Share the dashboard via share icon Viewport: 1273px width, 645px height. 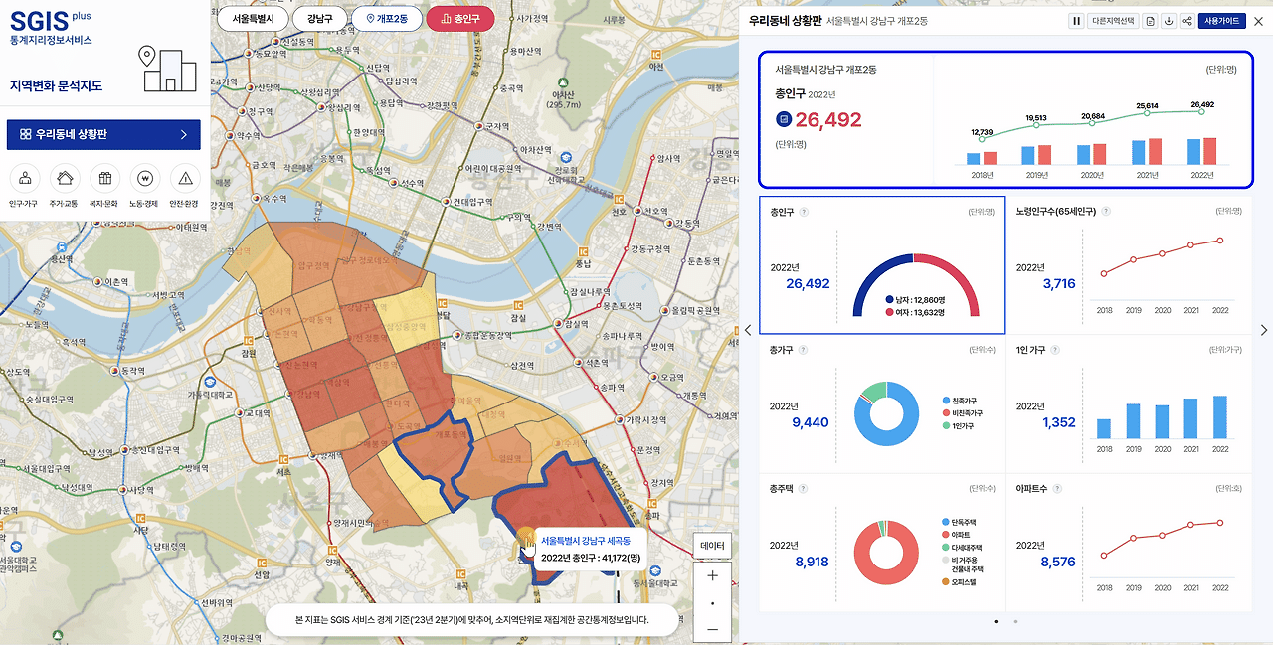click(1187, 21)
